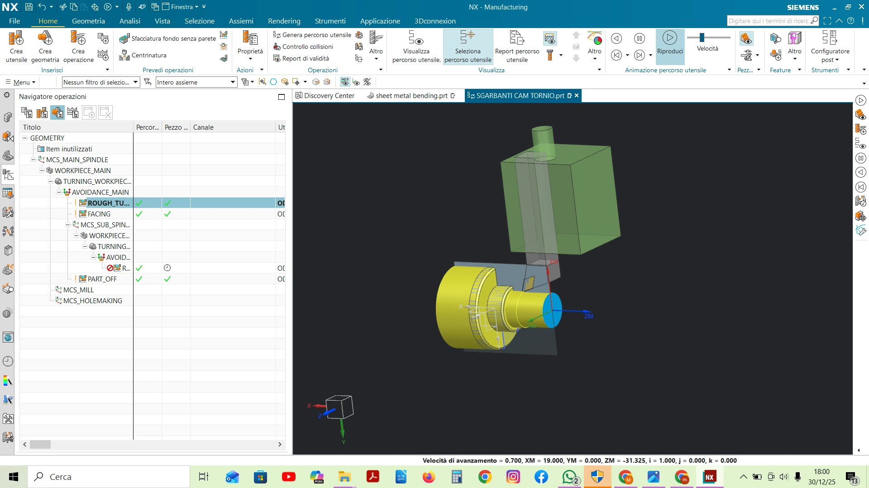
Task: Switch to sheet metal bending.prt tab
Action: pos(411,96)
